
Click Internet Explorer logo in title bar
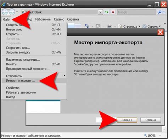pyautogui.click(x=4, y=4)
